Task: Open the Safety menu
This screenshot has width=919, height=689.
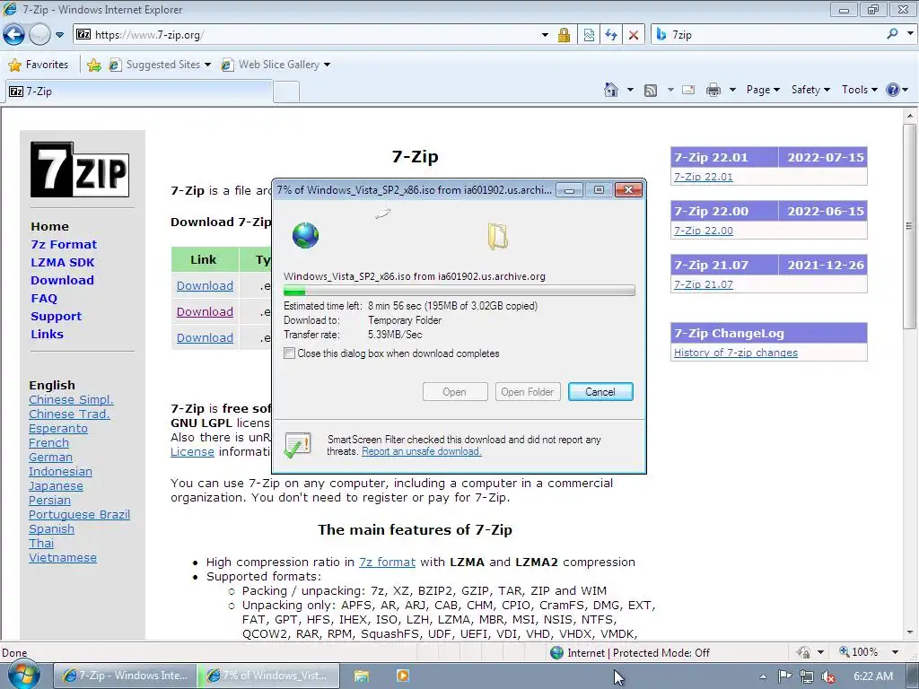Action: point(810,90)
